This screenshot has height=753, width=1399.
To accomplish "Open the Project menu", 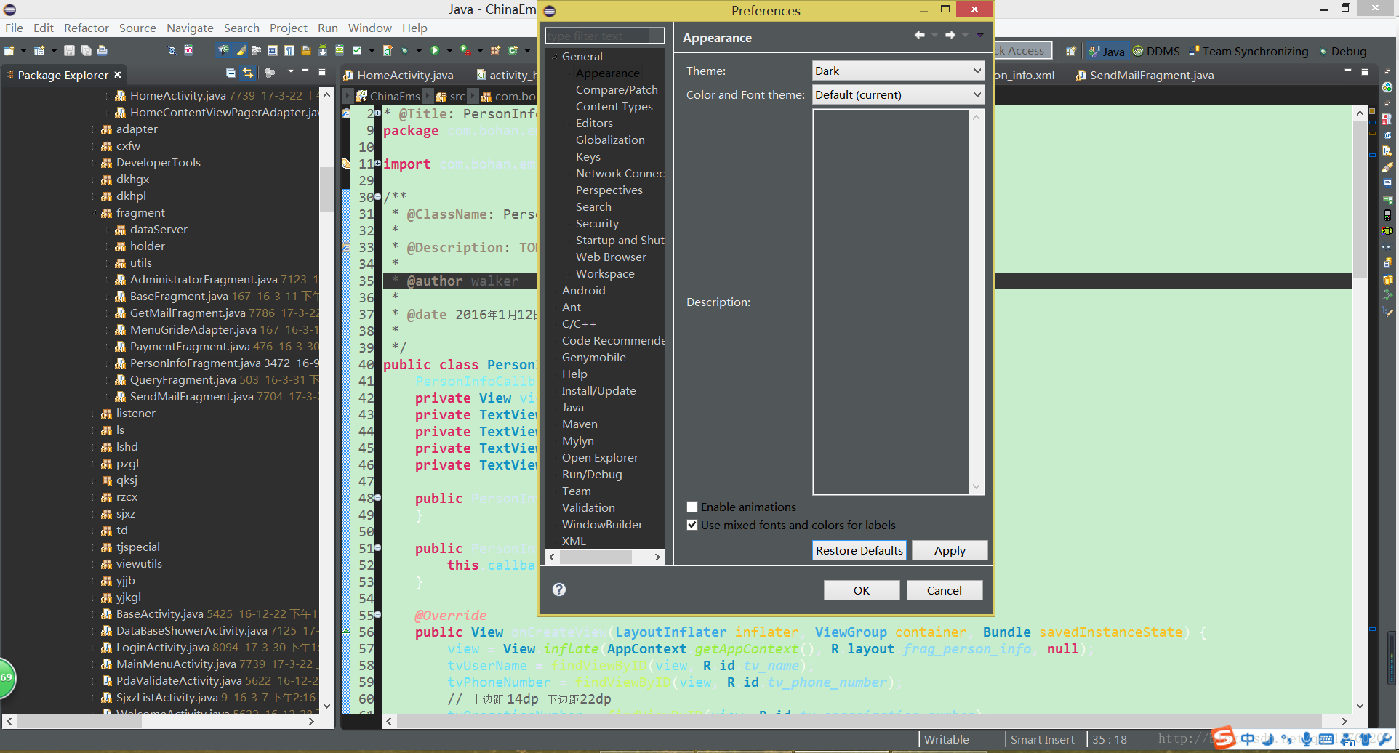I will (x=288, y=28).
